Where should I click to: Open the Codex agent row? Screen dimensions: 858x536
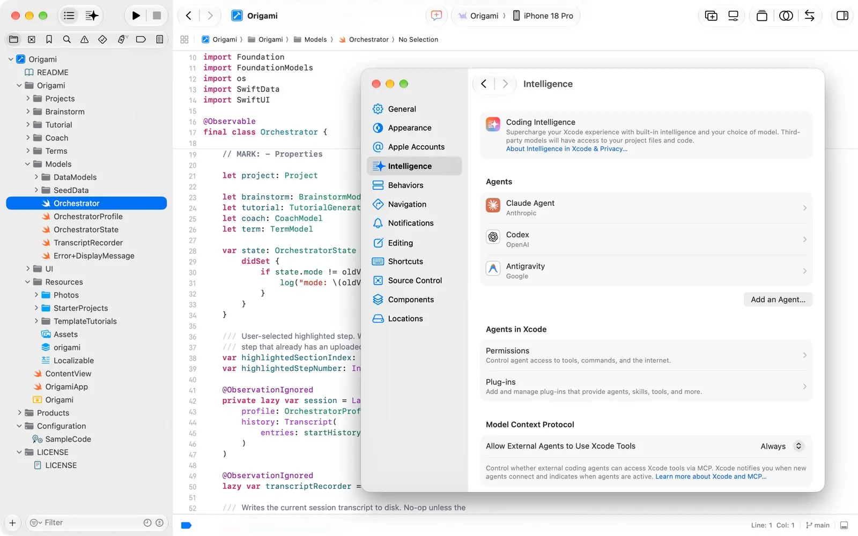pyautogui.click(x=646, y=239)
